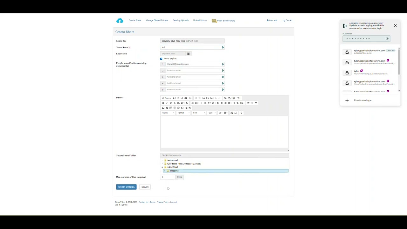407x229 pixels.
Task: Expand the test upload folder node
Action: (162, 160)
